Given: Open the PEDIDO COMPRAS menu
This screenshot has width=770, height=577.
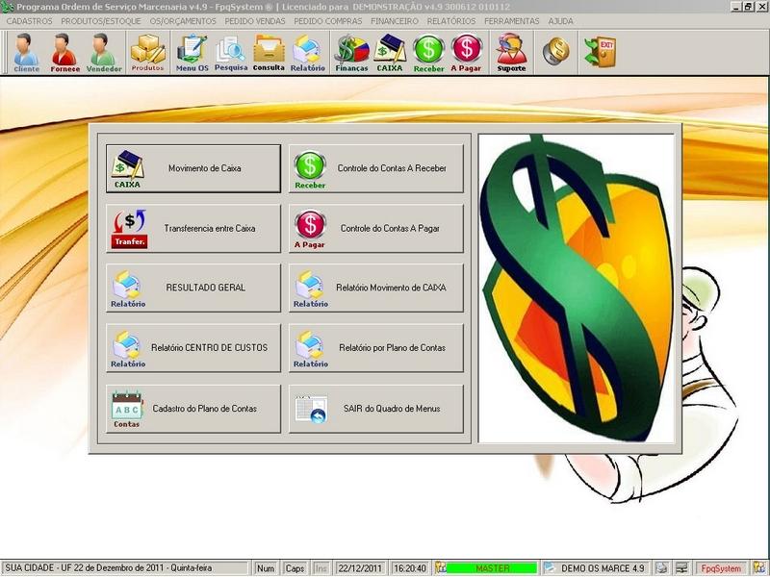Looking at the screenshot, I should (x=327, y=21).
